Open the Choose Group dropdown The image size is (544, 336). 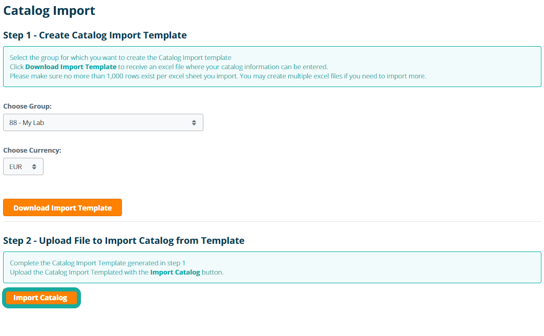click(102, 122)
